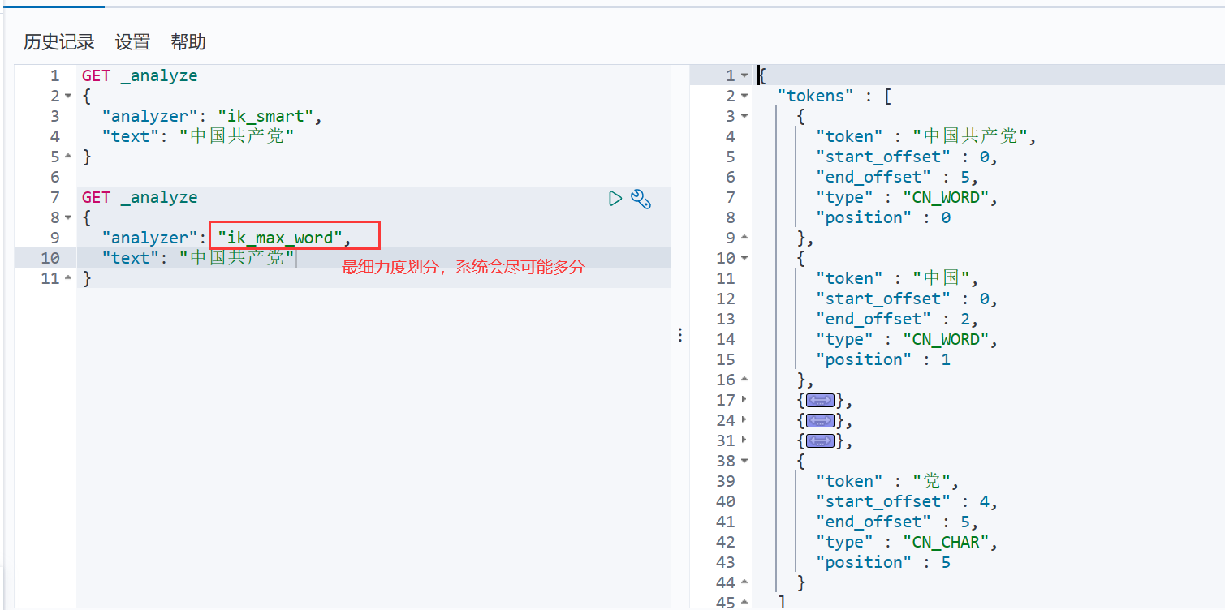Click line number 3 in editor gutter
Screen dimensions: 1225x610
[54, 117]
